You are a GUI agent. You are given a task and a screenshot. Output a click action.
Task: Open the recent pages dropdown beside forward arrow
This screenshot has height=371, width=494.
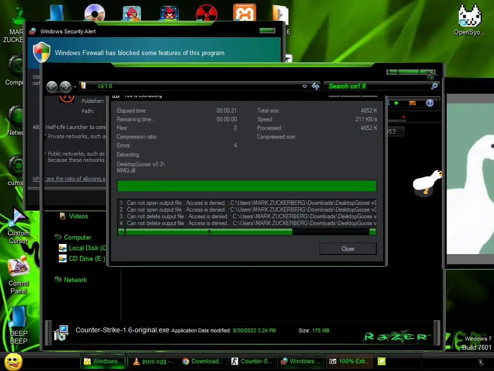(75, 86)
